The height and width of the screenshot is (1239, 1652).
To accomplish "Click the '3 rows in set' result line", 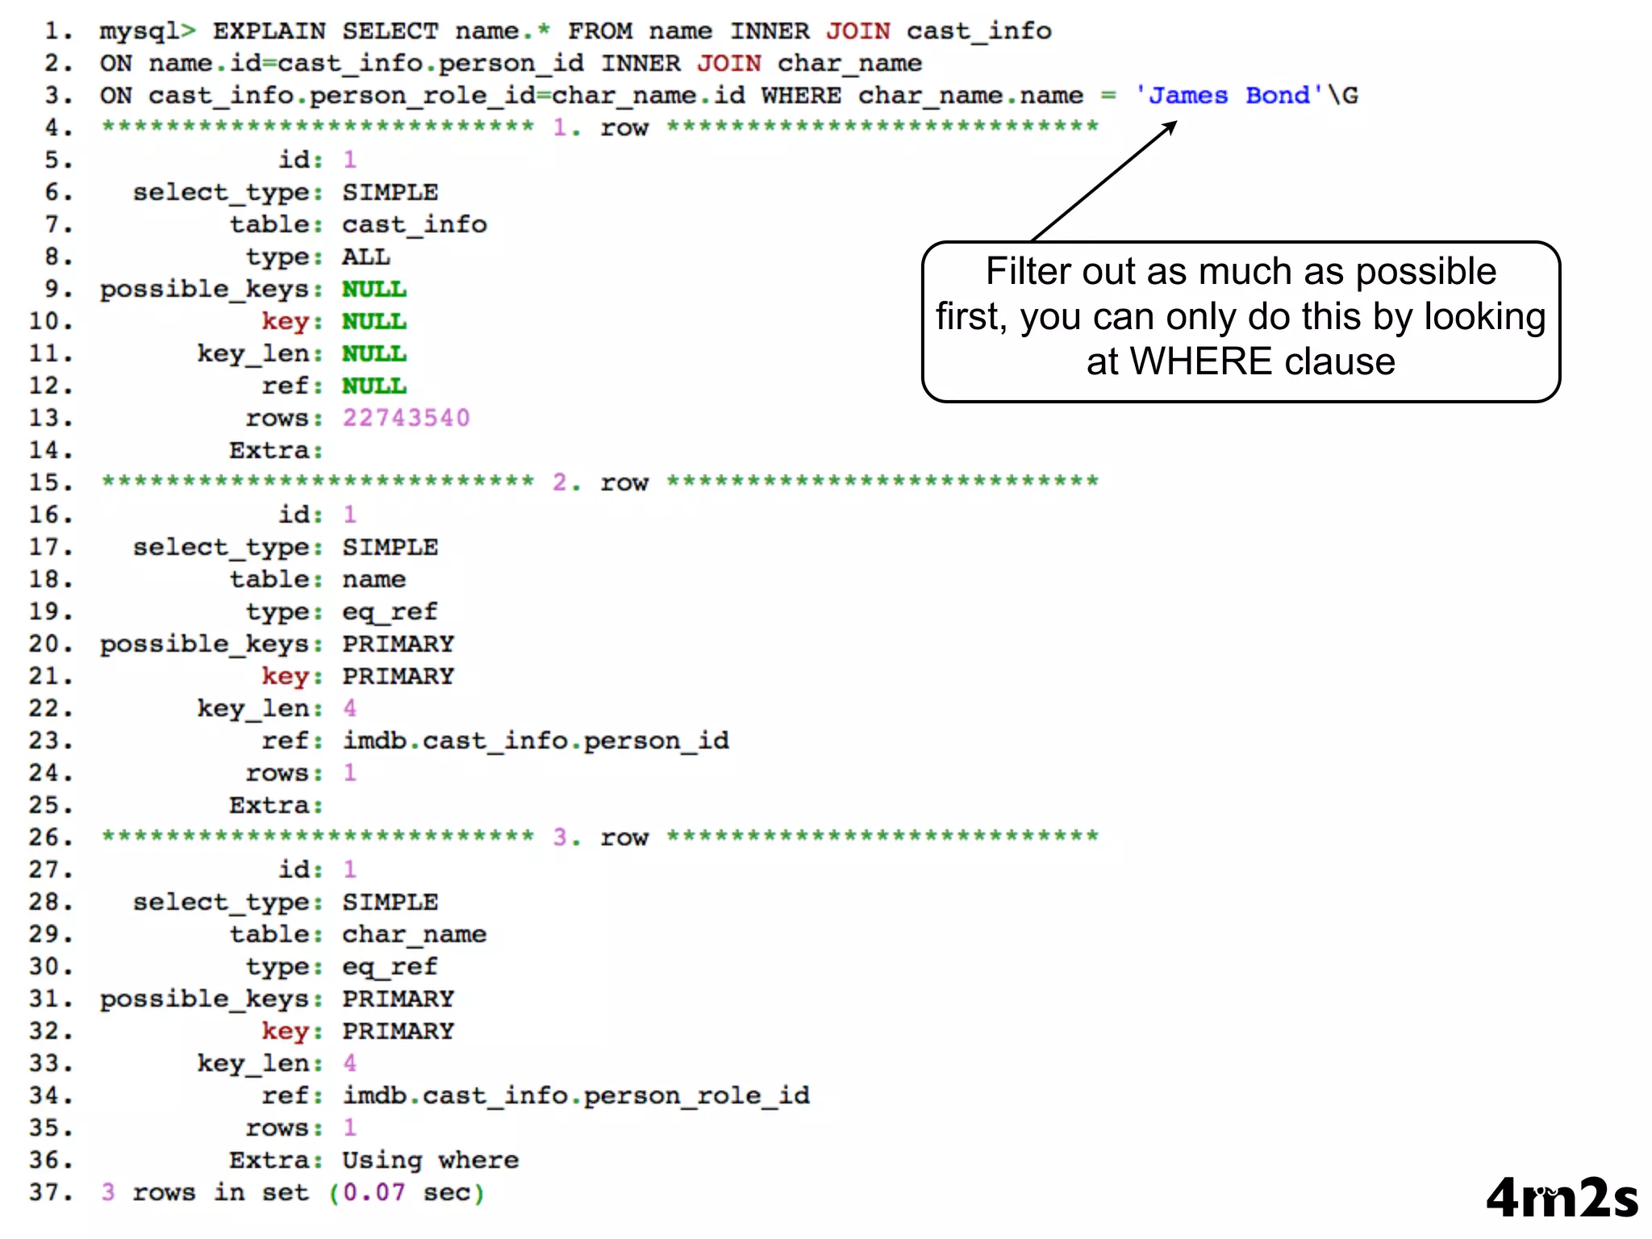I will tap(293, 1192).
